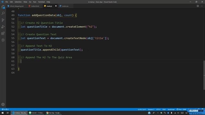Image resolution: width=205 pixels, height=115 pixels.
Task: Click the Ln 61, Col 3 cursor position
Action: pos(142,109)
